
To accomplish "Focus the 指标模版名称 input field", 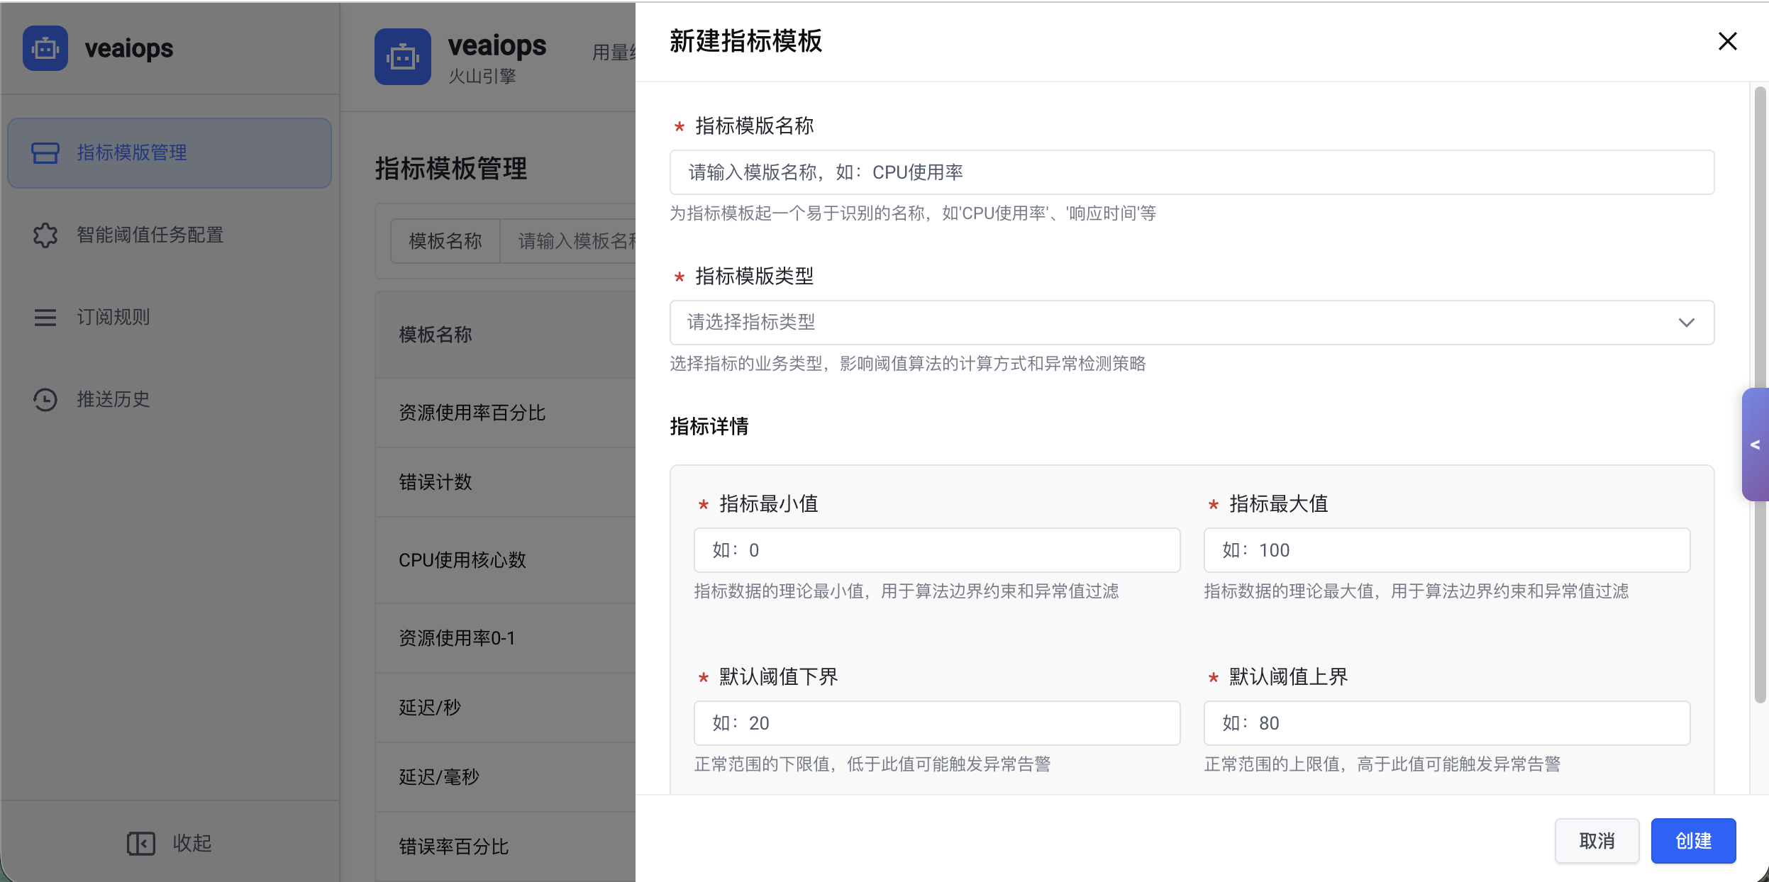I will tap(1192, 172).
